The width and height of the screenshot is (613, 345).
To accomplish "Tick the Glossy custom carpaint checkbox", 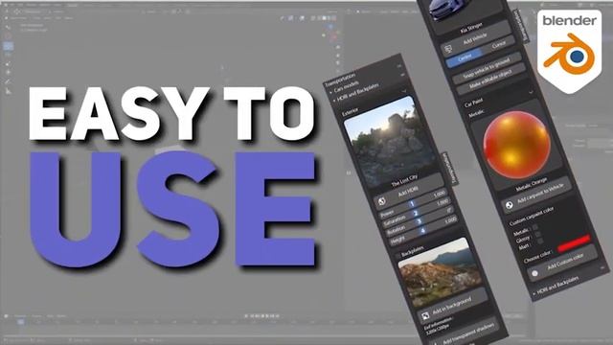I will click(537, 234).
